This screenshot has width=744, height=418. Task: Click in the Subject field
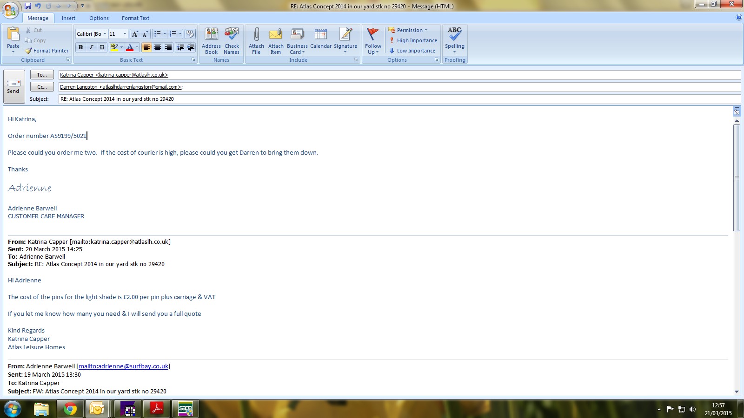pos(399,99)
